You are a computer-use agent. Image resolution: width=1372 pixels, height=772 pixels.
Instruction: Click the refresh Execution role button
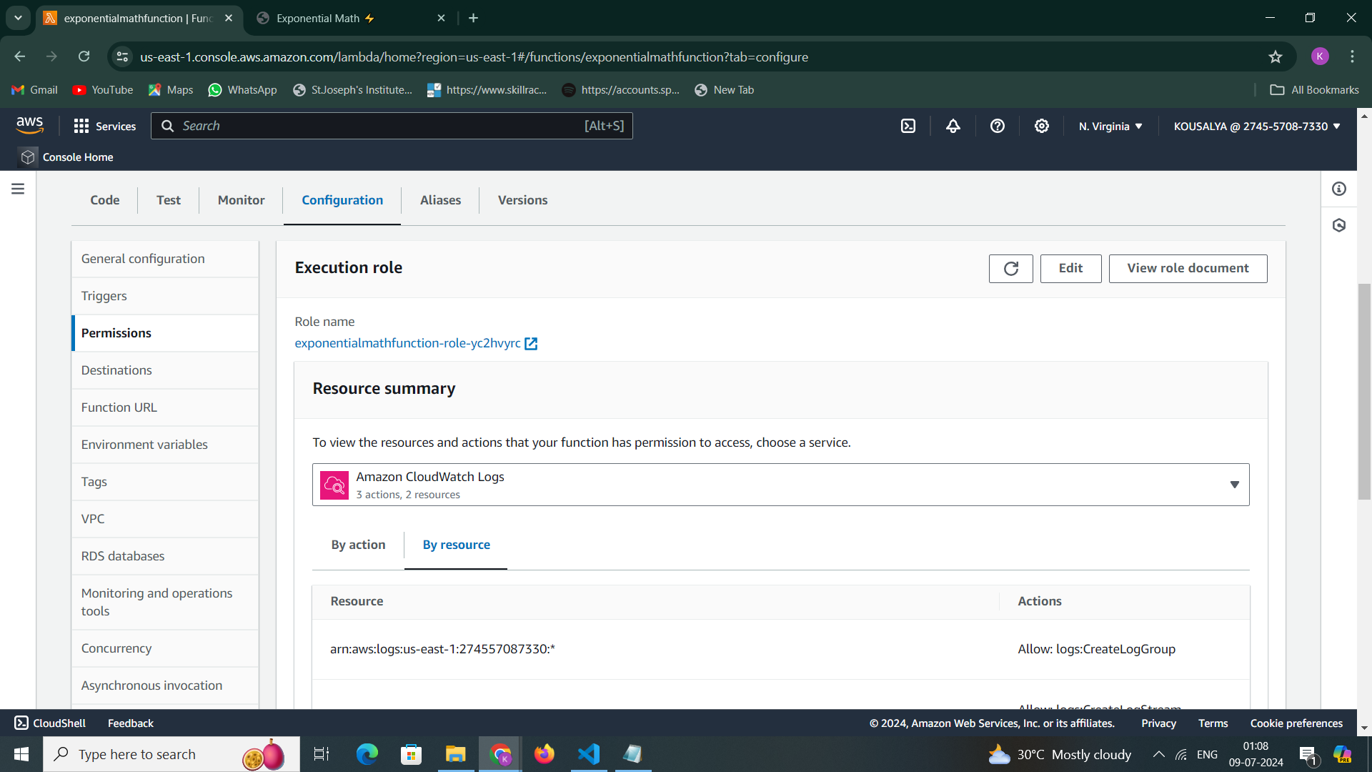1010,269
